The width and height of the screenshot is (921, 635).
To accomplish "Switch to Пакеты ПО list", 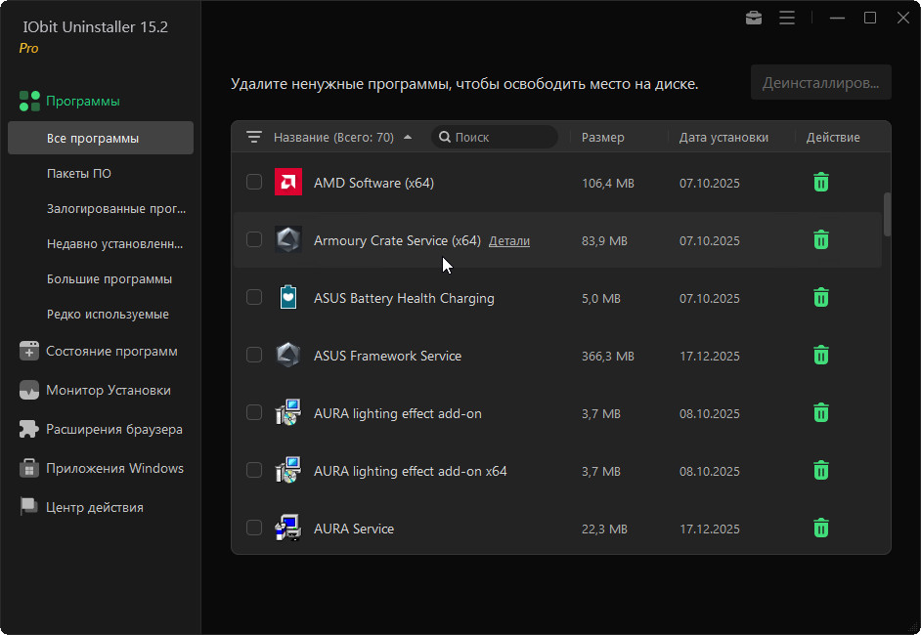I will point(79,174).
